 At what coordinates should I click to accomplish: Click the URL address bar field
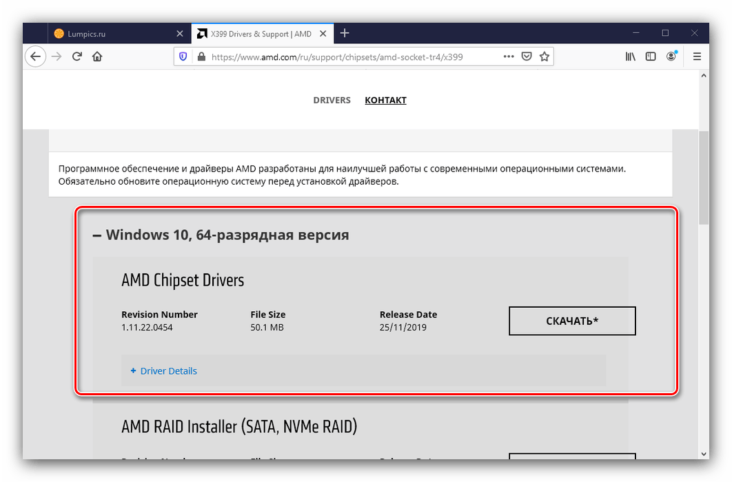click(345, 57)
